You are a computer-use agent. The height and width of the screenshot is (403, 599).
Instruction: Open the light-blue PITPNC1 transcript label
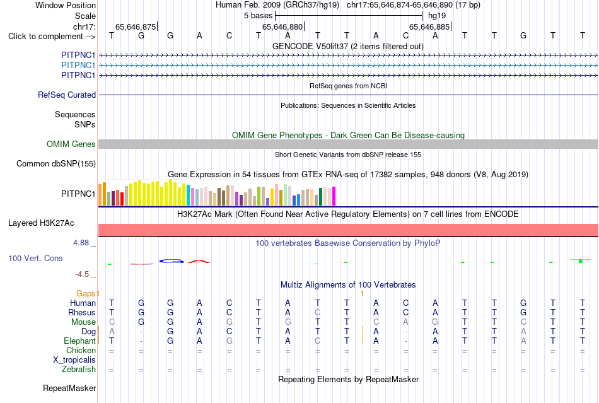pyautogui.click(x=78, y=66)
